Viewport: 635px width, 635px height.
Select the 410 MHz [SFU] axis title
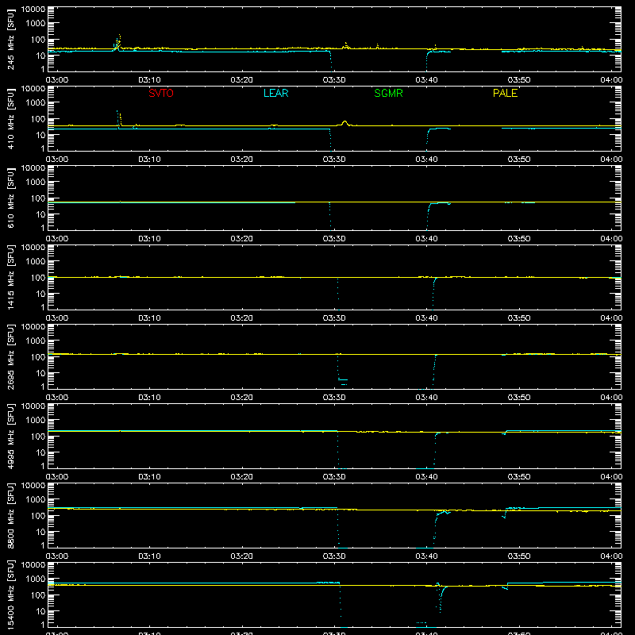(10, 118)
